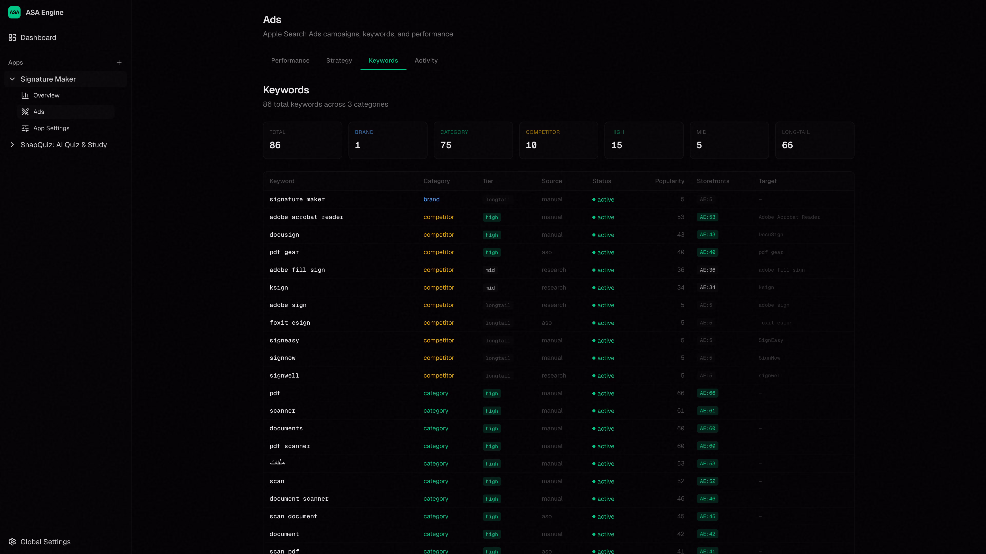Viewport: 986px width, 554px height.
Task: Click the blue 'brand' category label
Action: [x=431, y=199]
